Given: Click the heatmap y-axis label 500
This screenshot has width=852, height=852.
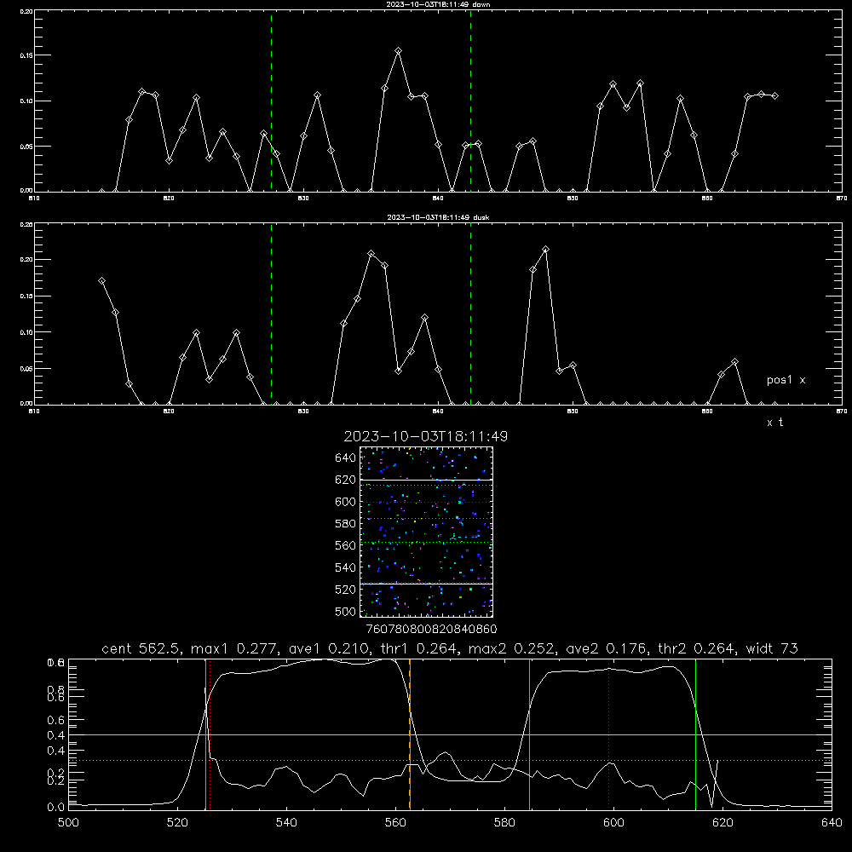Looking at the screenshot, I should click(x=346, y=611).
